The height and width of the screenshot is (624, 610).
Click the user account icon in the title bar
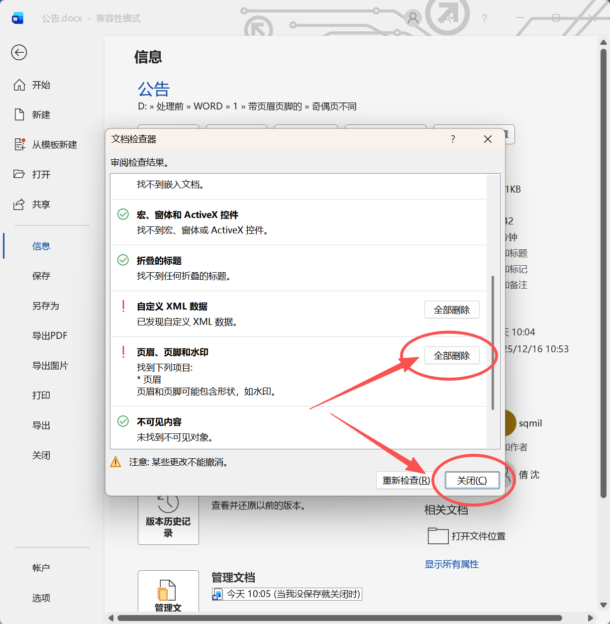click(x=413, y=18)
